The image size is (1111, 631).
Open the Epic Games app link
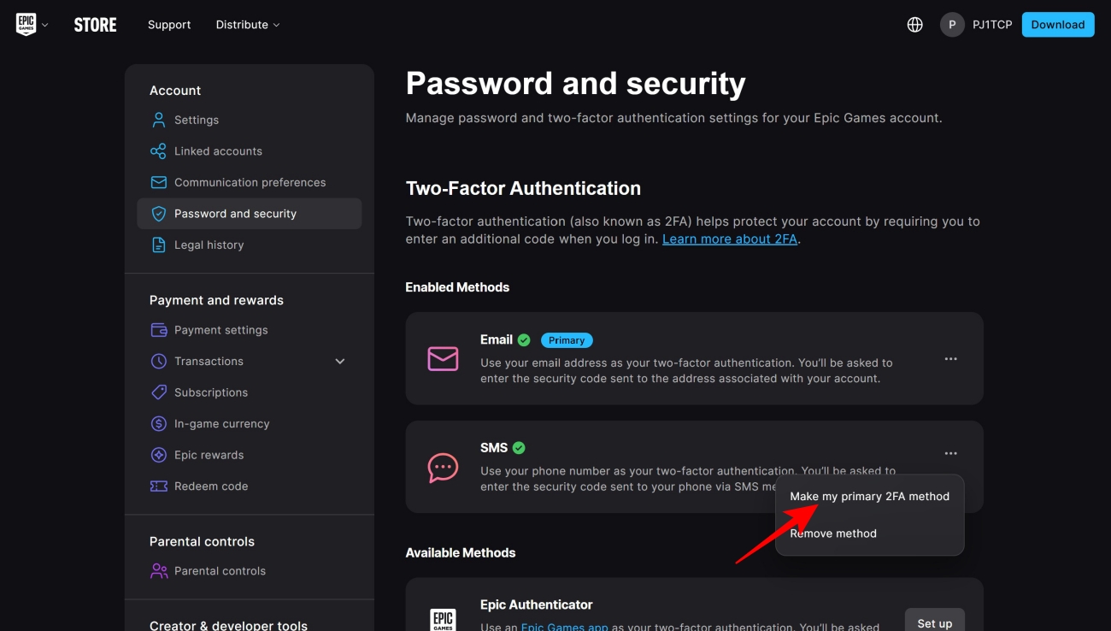565,627
